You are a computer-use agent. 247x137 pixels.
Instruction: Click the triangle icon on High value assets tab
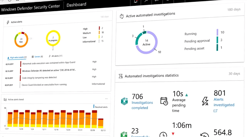coord(8,58)
